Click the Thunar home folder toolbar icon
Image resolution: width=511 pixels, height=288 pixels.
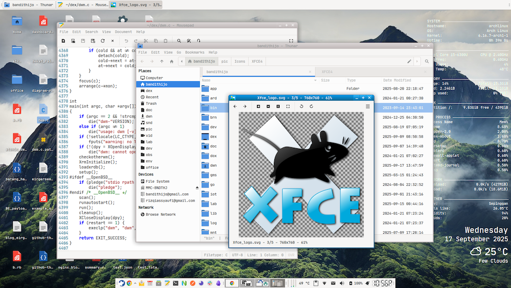pyautogui.click(x=173, y=61)
